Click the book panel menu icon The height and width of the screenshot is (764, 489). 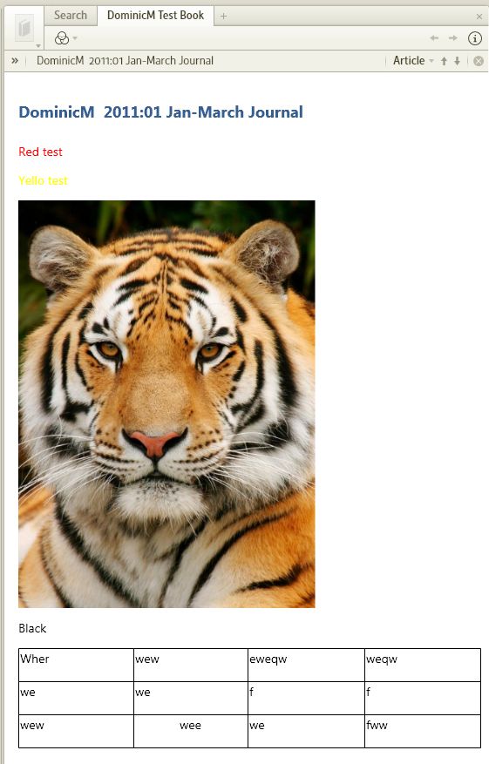point(24,28)
